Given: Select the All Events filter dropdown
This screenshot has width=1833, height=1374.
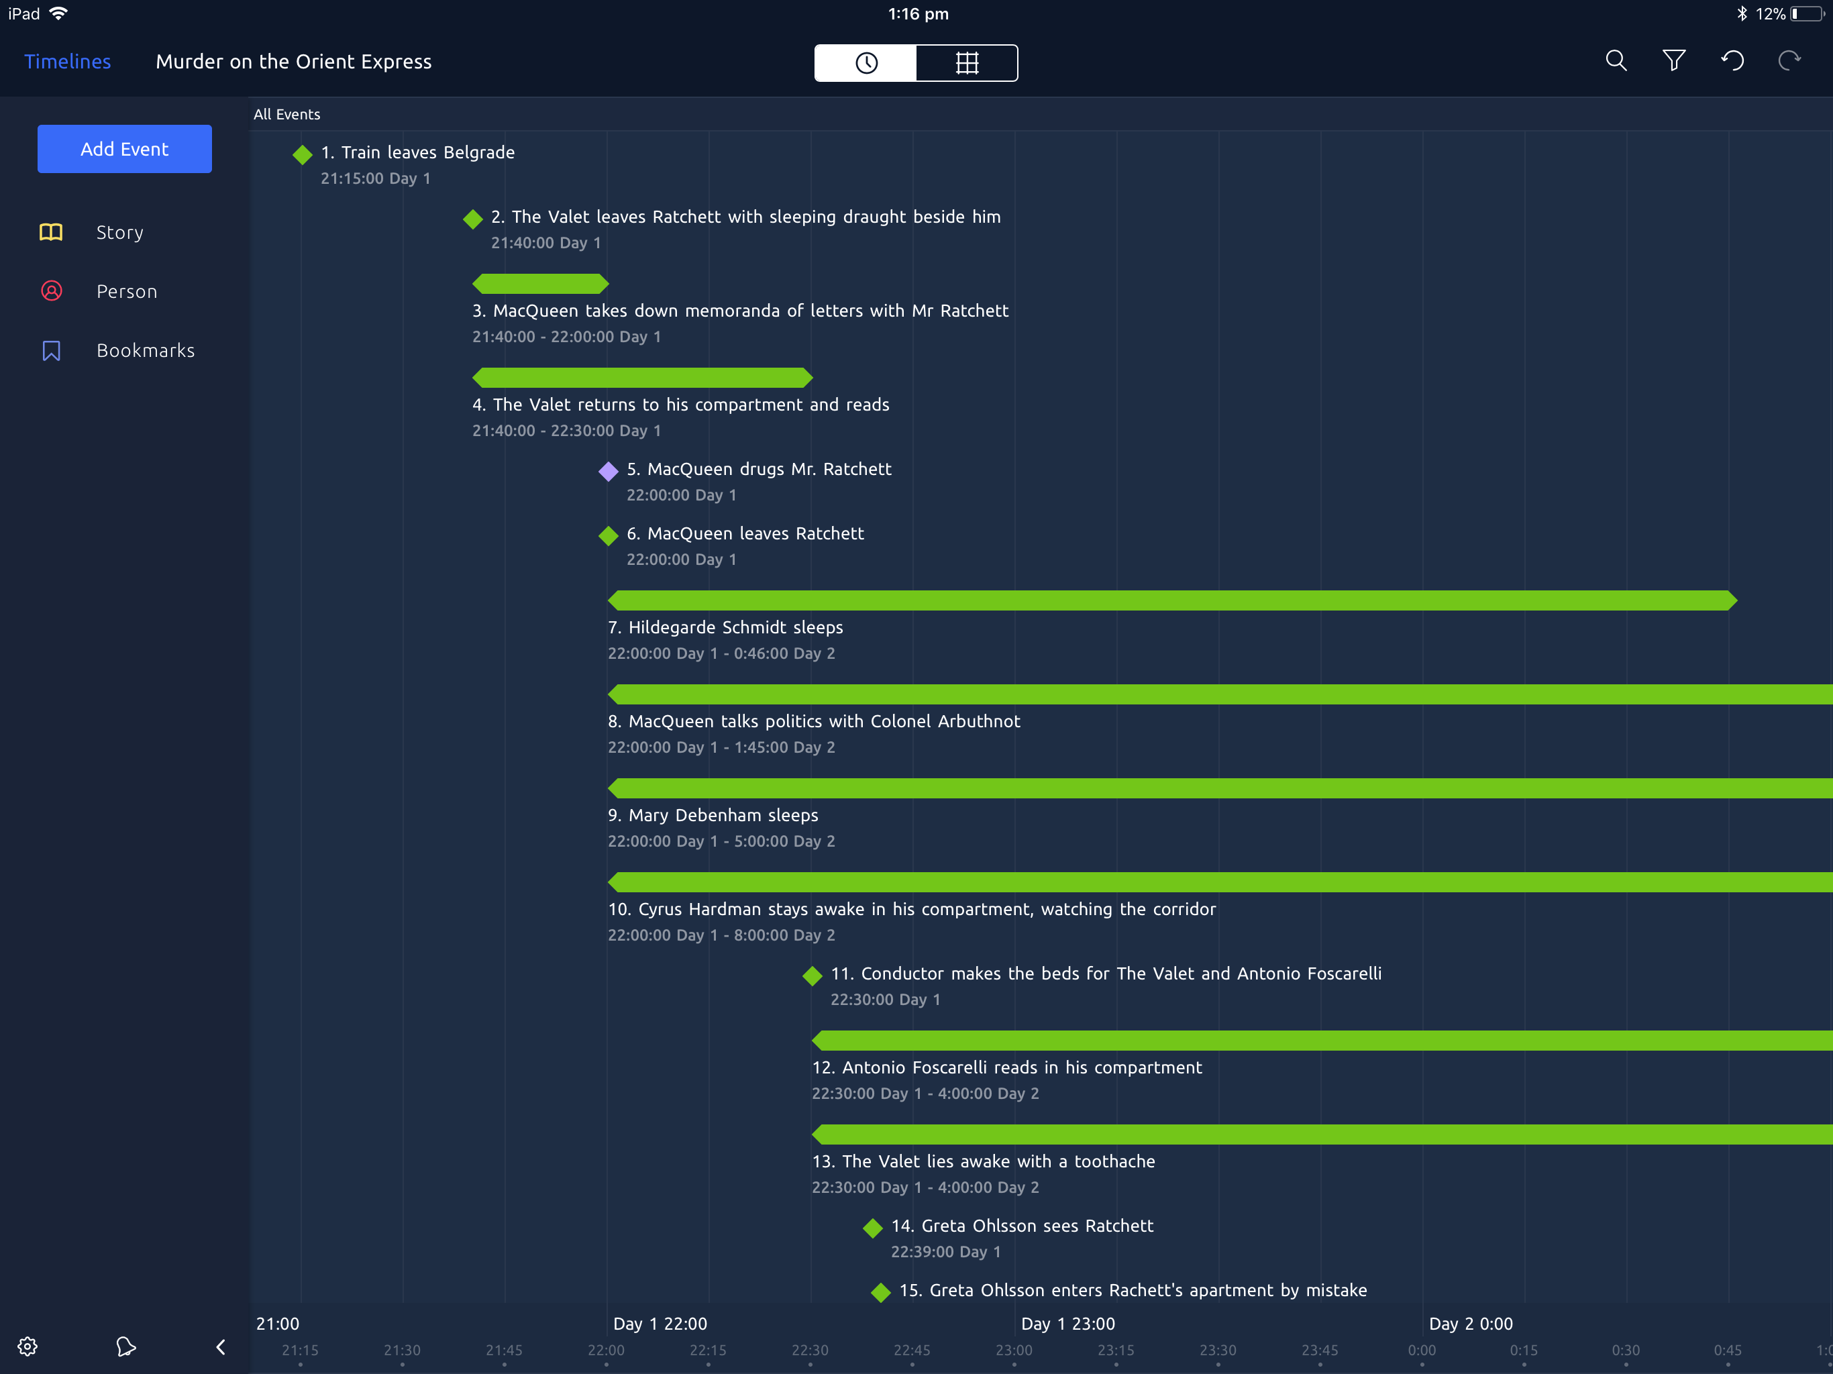Looking at the screenshot, I should [x=287, y=114].
